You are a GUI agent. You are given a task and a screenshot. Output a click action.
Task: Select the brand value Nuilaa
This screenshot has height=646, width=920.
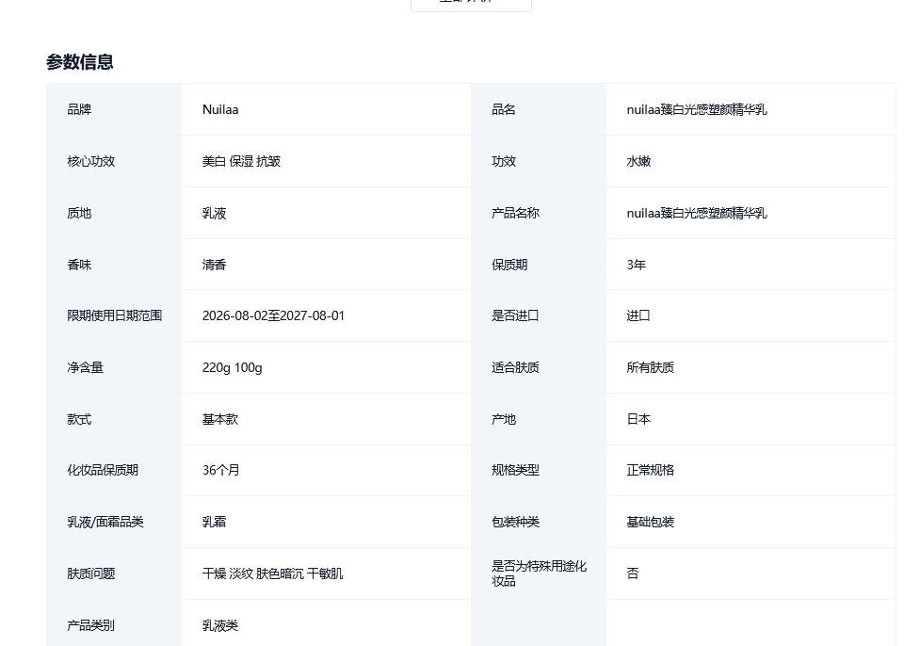click(x=220, y=109)
